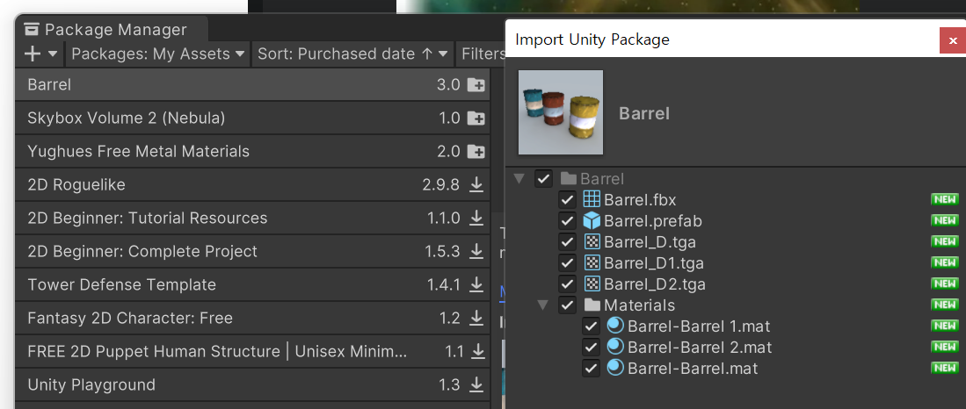Uncheck the Barrel root folder checkbox
This screenshot has width=966, height=409.
click(x=543, y=179)
